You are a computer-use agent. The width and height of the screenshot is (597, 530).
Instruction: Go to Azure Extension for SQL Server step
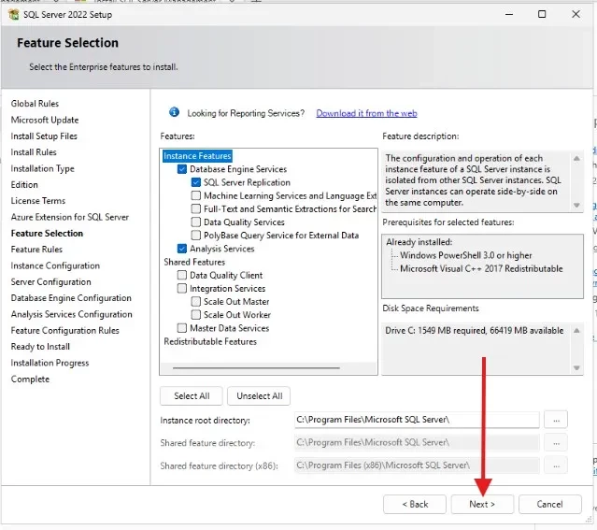click(70, 217)
